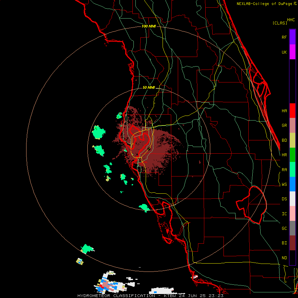The width and height of the screenshot is (298, 298).
Task: Click the 'BD' legend label
Action: [284, 140]
